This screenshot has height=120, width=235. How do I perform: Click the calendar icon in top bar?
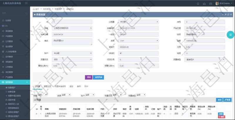coord(210,4)
